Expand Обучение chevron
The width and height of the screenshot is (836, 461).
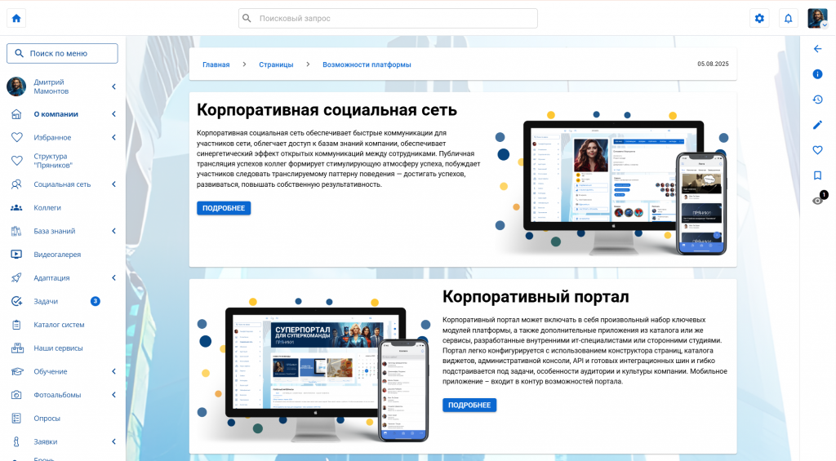113,371
